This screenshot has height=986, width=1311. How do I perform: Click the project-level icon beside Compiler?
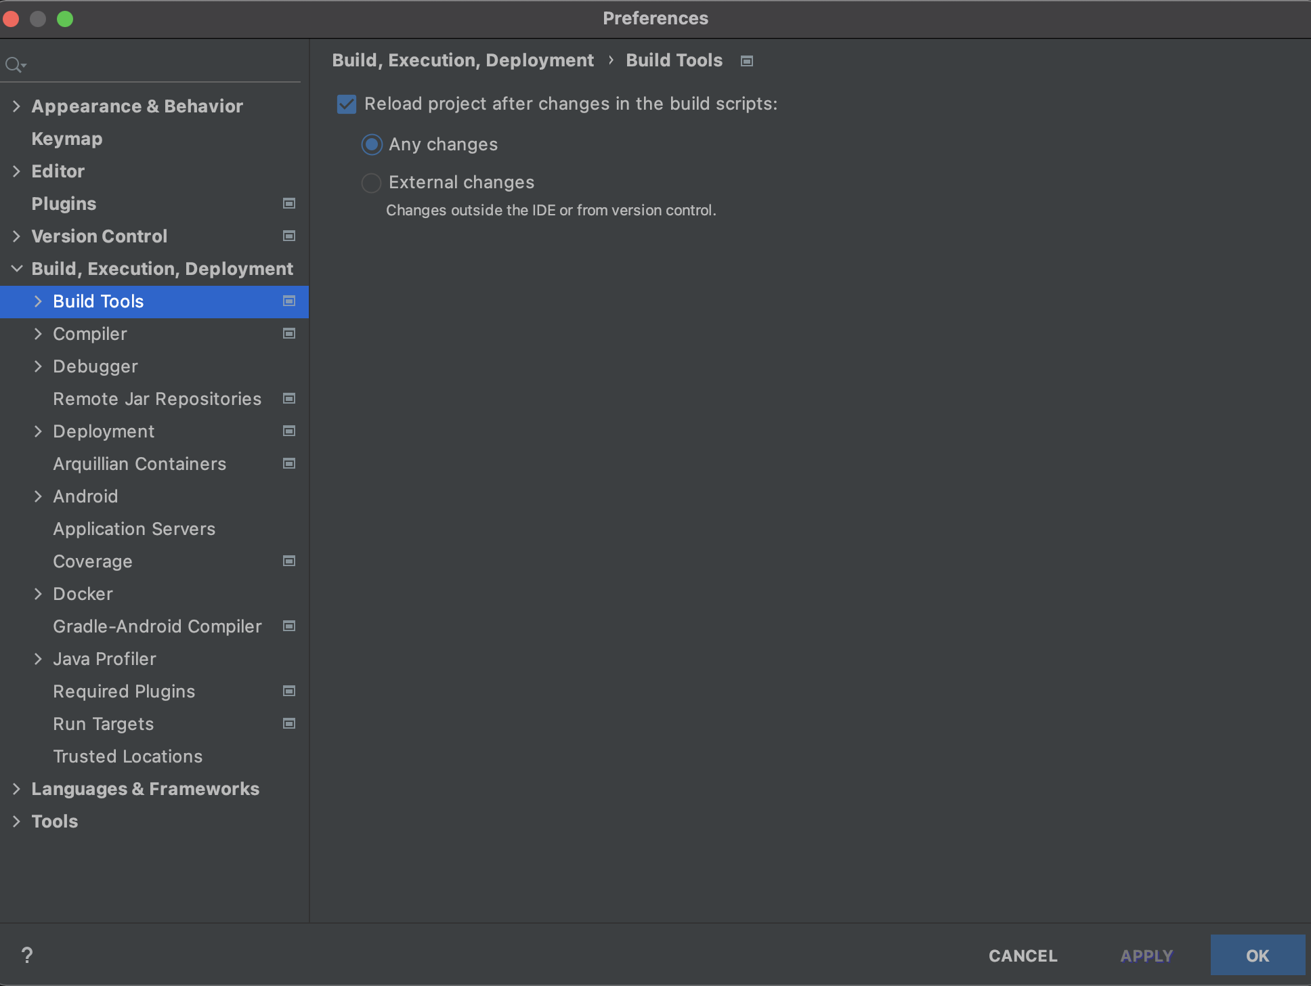pyautogui.click(x=289, y=333)
